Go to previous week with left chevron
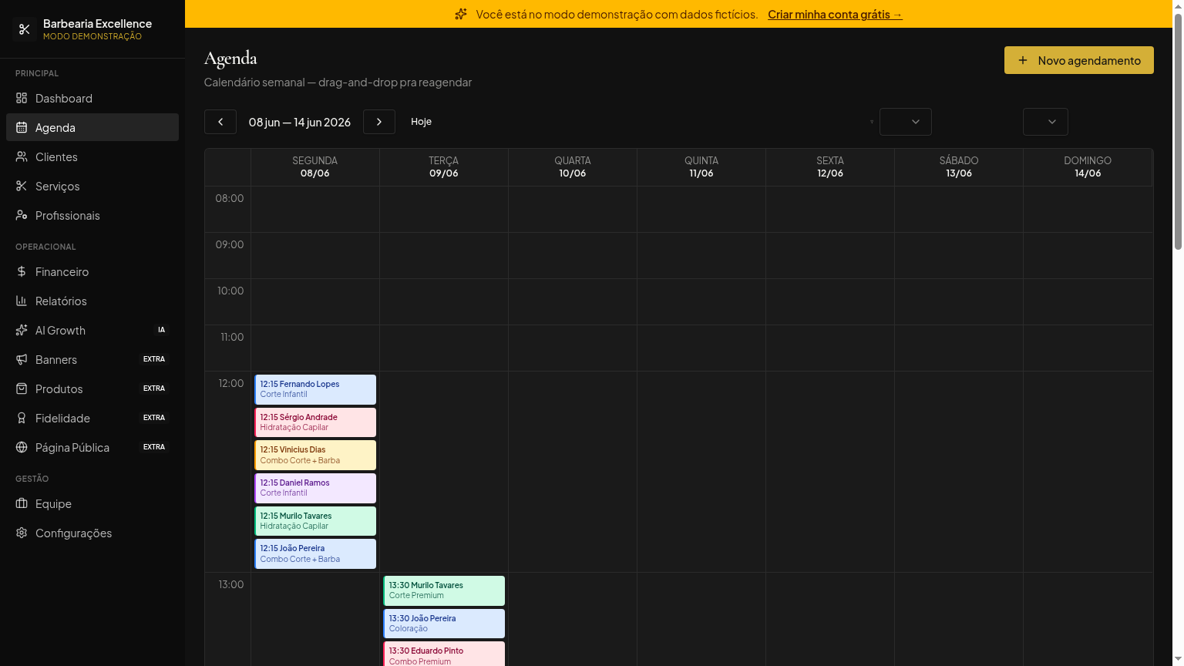Viewport: 1184px width, 666px height. click(x=220, y=122)
